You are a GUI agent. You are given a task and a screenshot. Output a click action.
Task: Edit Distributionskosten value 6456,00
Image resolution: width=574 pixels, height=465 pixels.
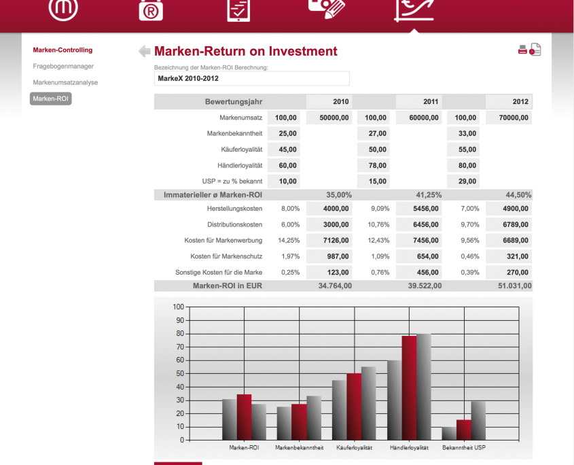pos(419,224)
